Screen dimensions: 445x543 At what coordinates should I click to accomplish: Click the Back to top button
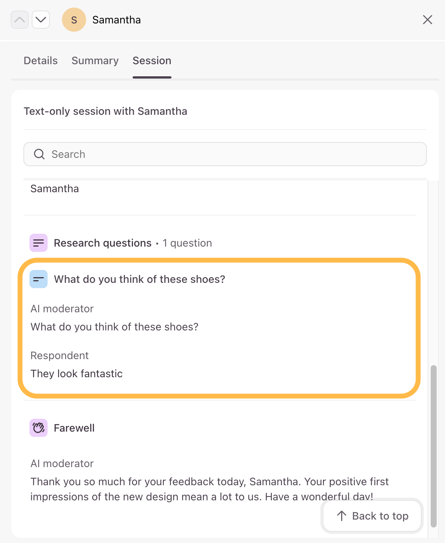pyautogui.click(x=372, y=516)
